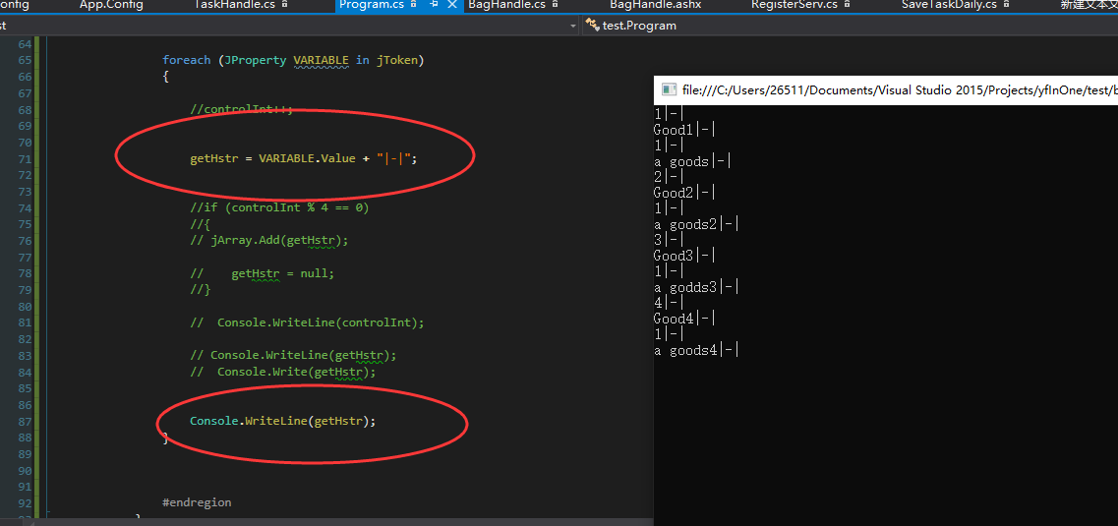Click the class icon beside test.Program
Screen dimensions: 1118x526
(593, 26)
